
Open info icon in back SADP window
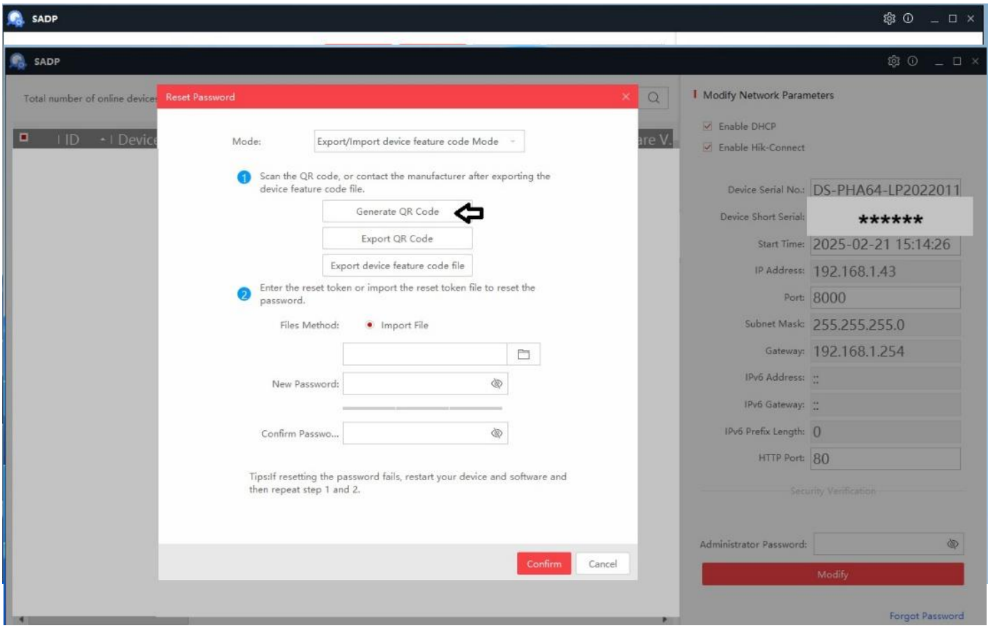[x=908, y=19]
